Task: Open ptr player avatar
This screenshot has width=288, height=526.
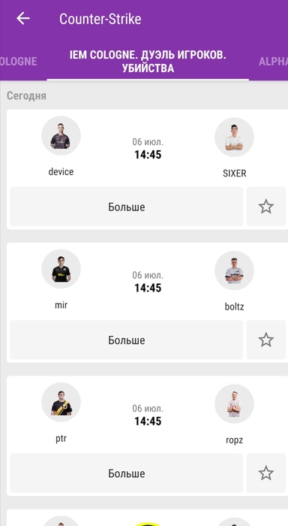Action: [x=61, y=402]
